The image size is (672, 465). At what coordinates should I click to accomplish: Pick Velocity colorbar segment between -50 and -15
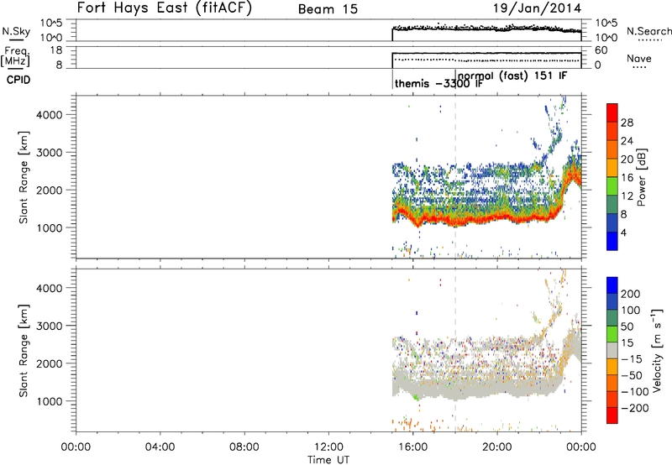[612, 367]
